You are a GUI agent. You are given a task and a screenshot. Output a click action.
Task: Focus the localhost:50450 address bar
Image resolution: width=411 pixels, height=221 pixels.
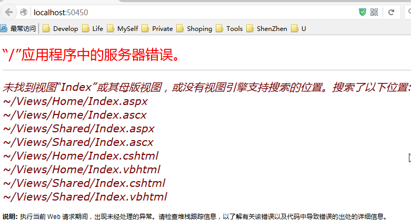coord(194,12)
